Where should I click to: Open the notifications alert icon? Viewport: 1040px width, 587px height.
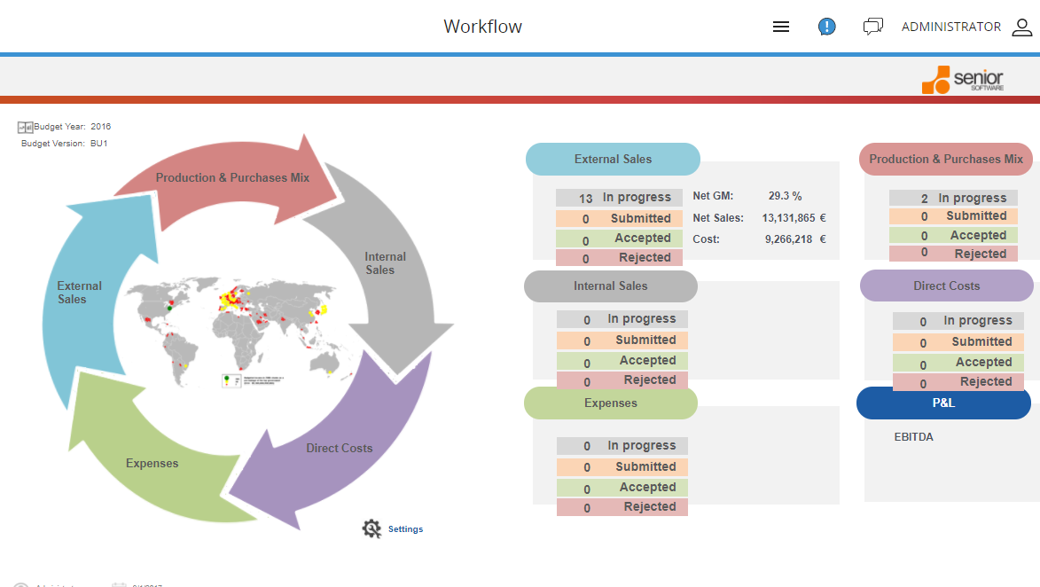tap(826, 26)
